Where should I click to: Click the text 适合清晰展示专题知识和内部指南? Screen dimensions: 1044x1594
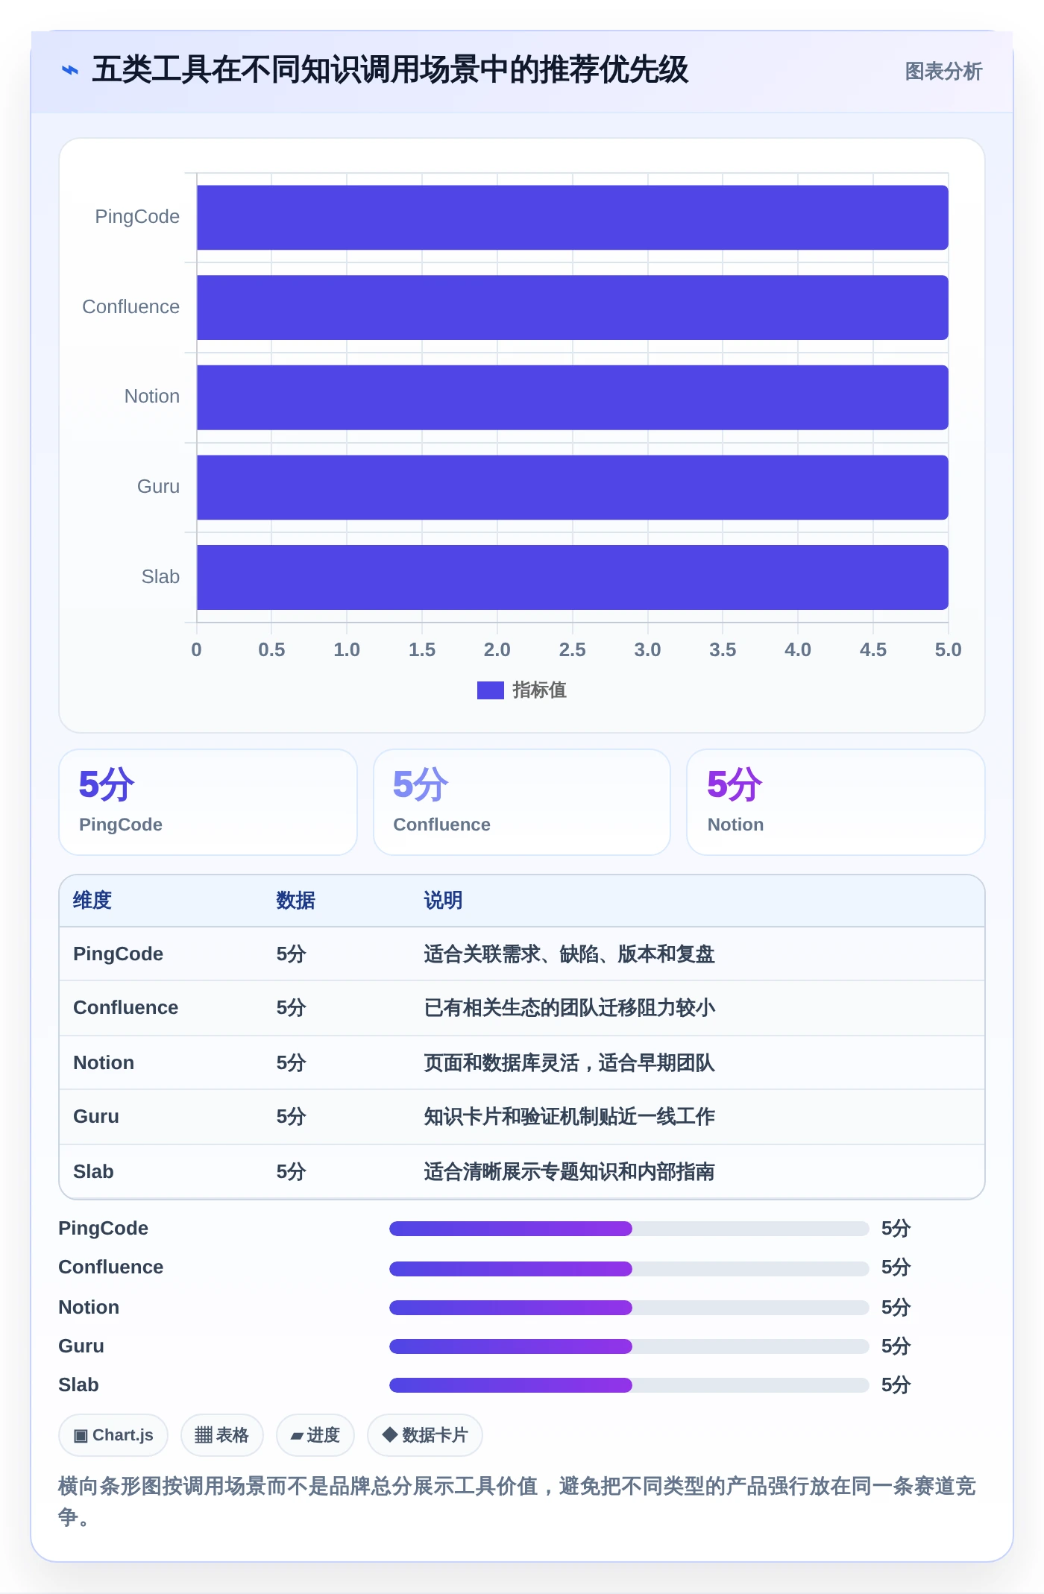click(569, 1171)
